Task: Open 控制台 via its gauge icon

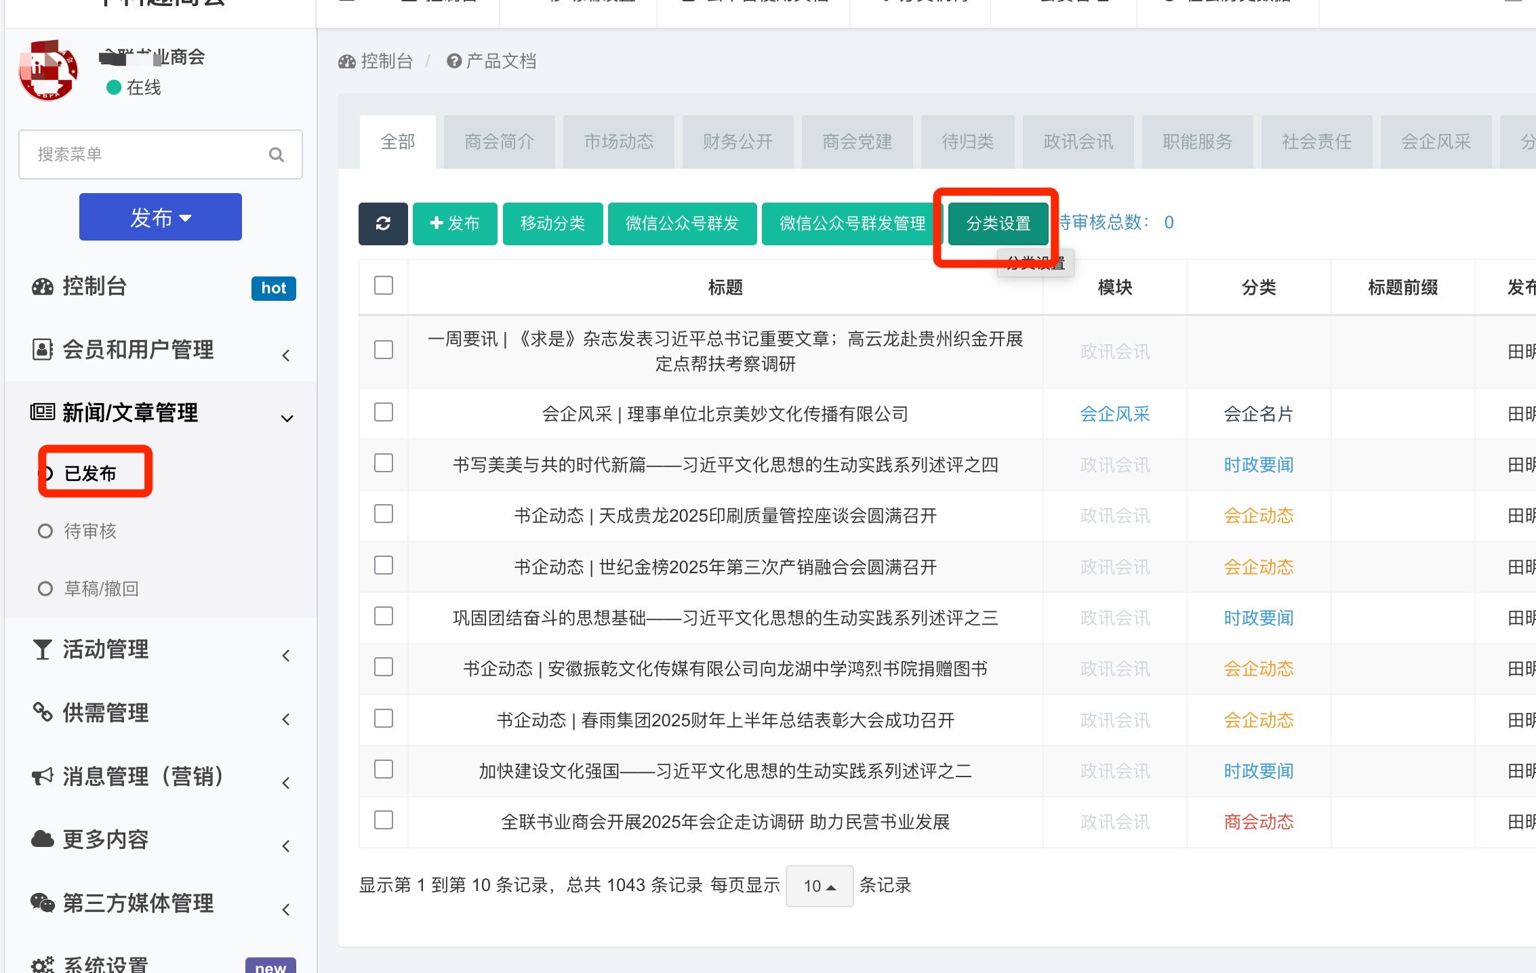Action: pos(43,287)
